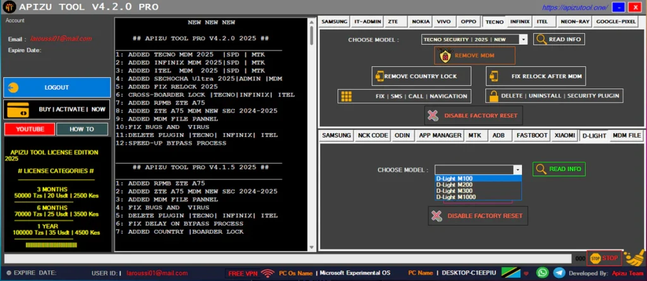Select D-Light M100 from the list

[478, 178]
